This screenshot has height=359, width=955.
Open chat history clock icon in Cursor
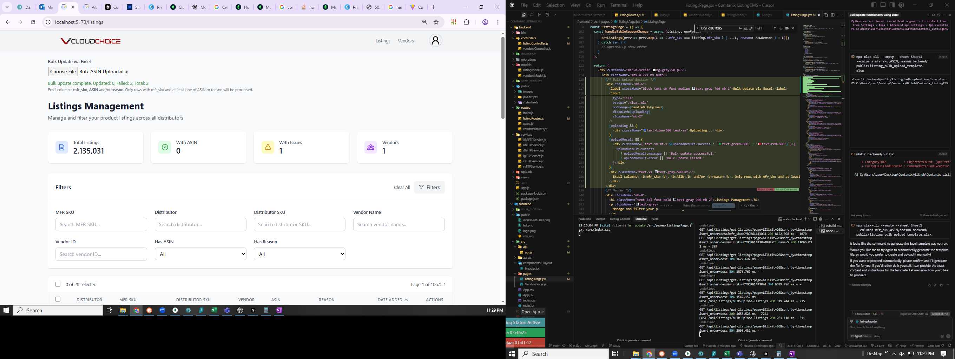point(939,15)
